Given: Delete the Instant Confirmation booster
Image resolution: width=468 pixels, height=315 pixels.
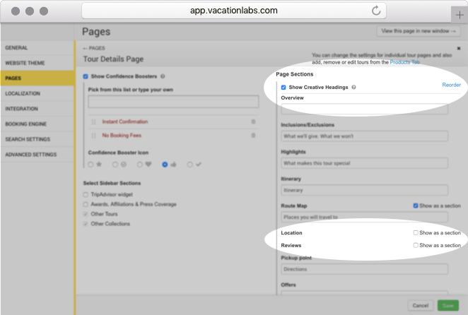Looking at the screenshot, I should 253,122.
